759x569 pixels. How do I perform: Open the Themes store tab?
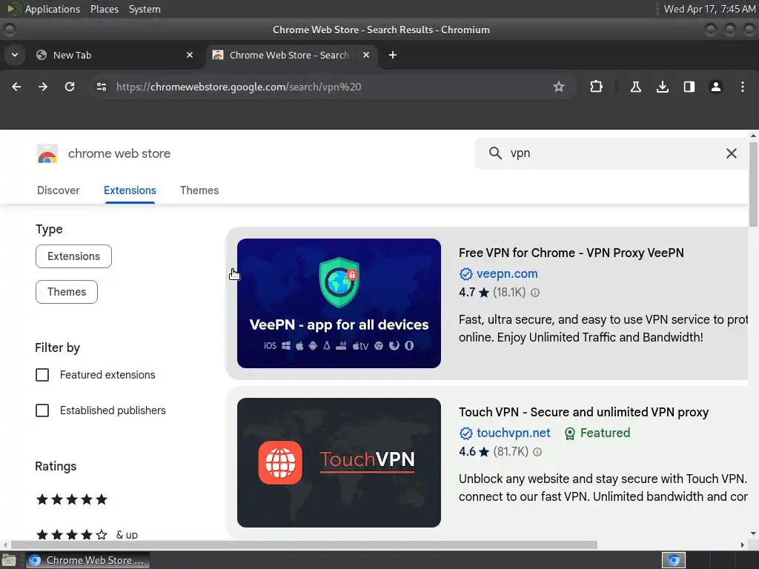[x=199, y=190]
